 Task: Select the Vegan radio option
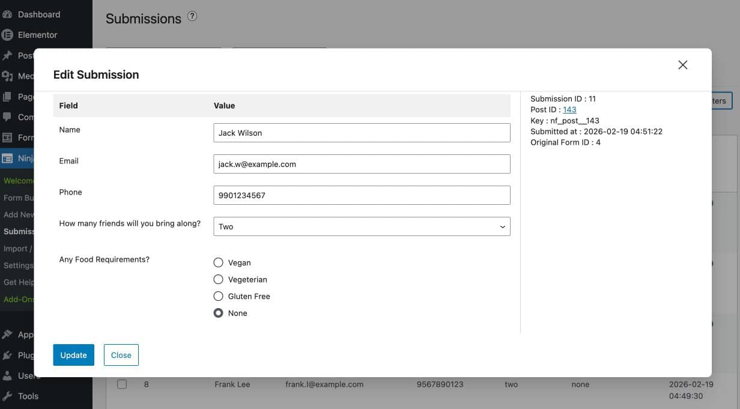point(219,262)
